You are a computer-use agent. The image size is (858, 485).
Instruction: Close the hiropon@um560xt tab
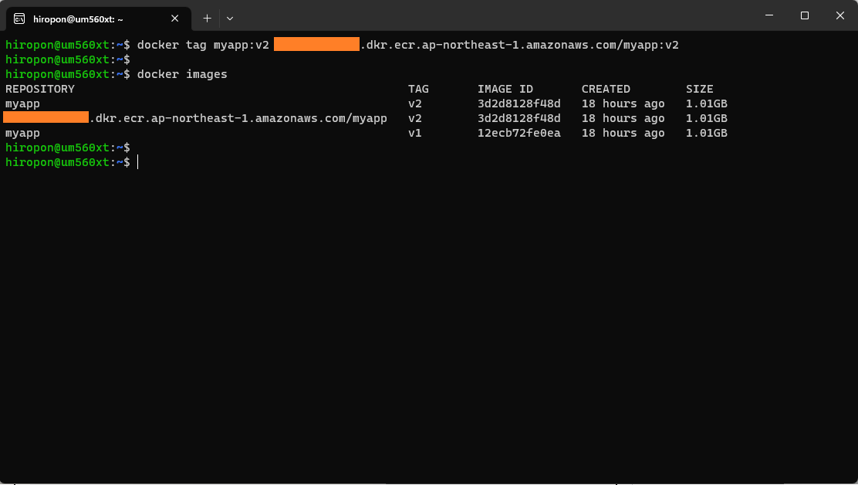coord(174,19)
